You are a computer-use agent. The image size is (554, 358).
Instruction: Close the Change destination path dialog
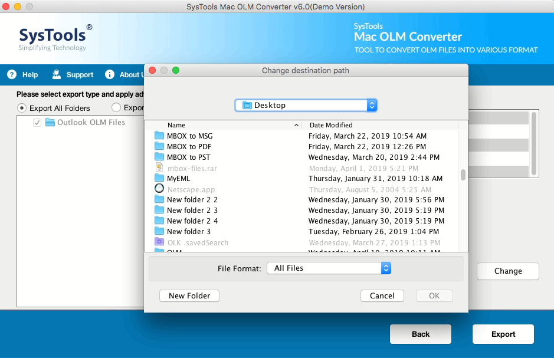[x=152, y=70]
